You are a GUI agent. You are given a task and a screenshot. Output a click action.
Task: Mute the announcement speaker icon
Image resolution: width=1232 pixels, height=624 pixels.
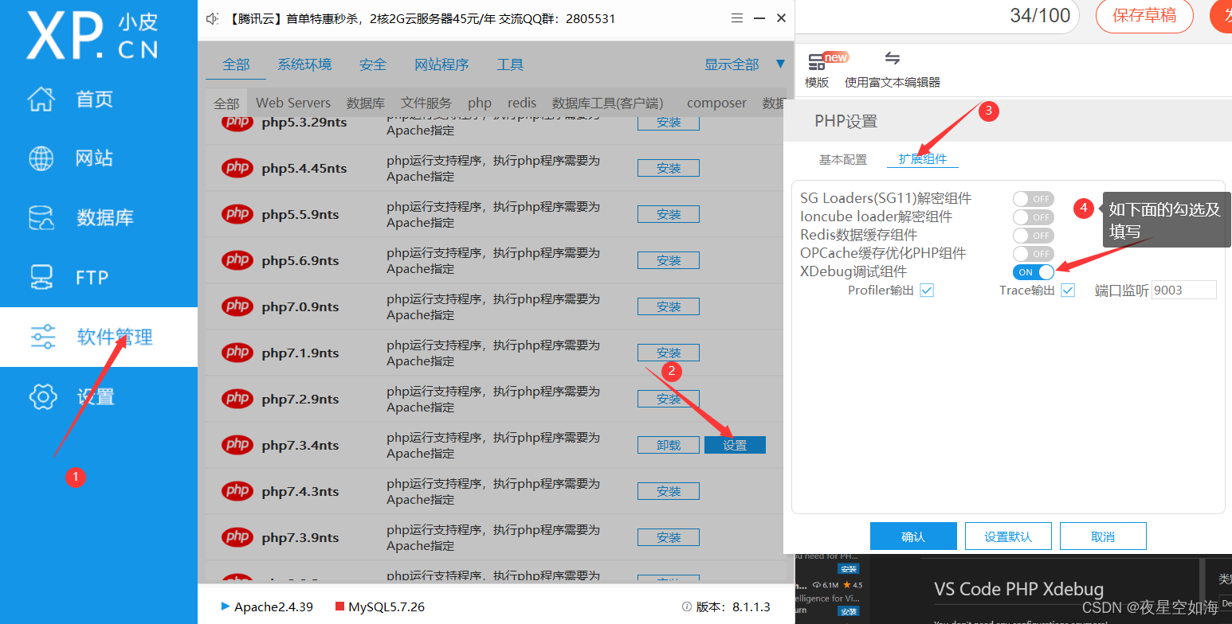(210, 17)
